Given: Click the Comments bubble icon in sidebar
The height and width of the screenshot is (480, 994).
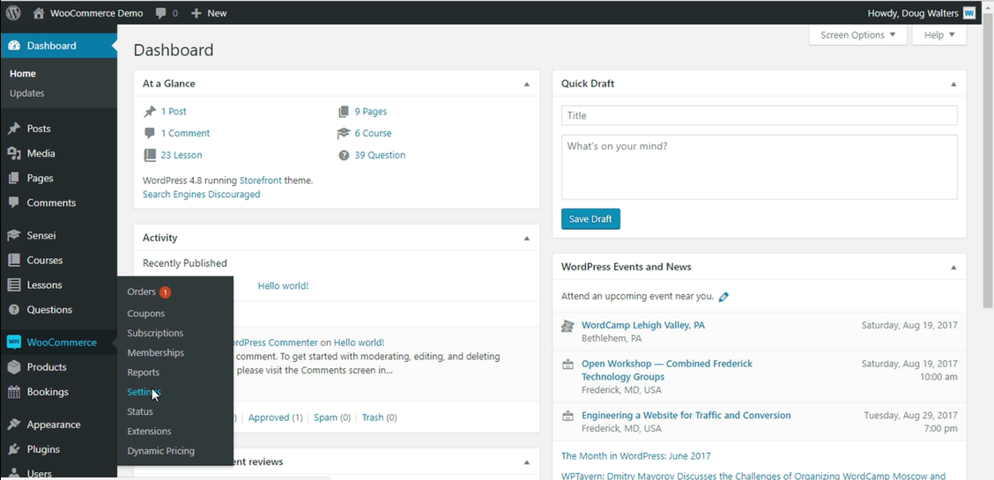Looking at the screenshot, I should point(14,203).
